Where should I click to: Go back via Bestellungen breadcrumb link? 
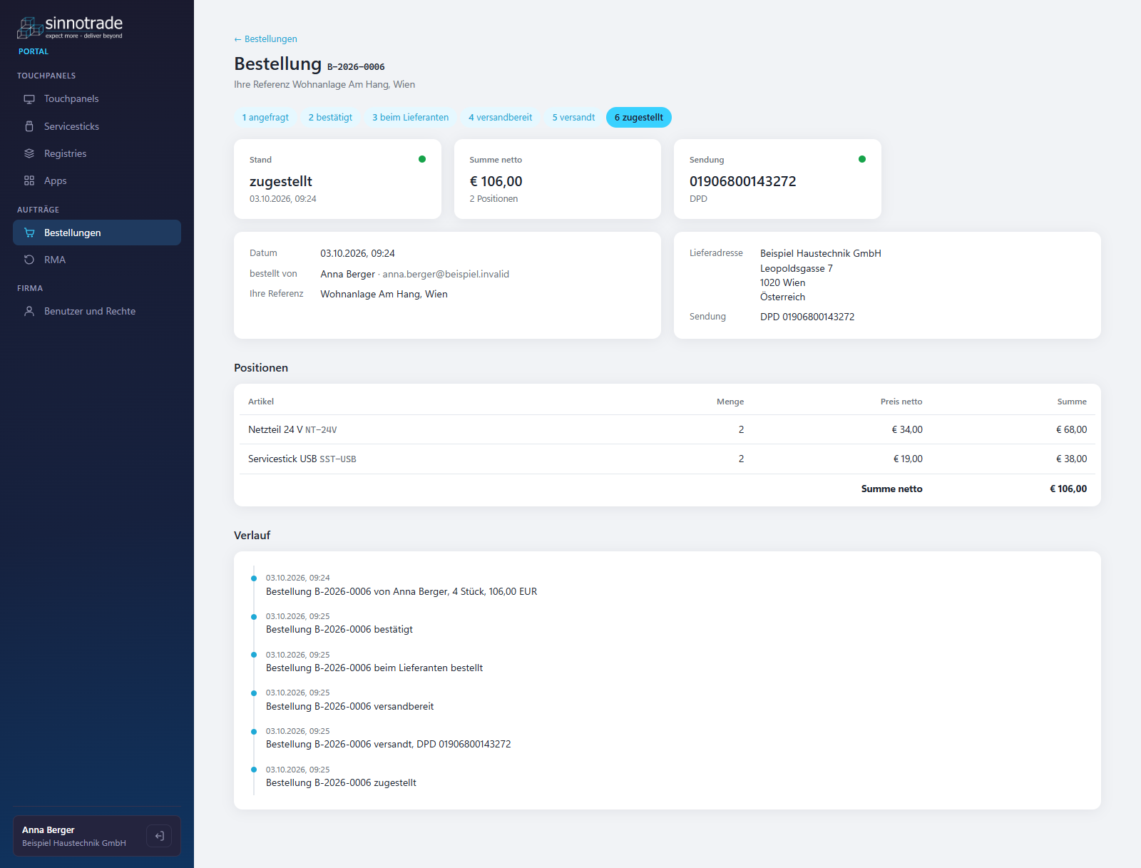265,39
